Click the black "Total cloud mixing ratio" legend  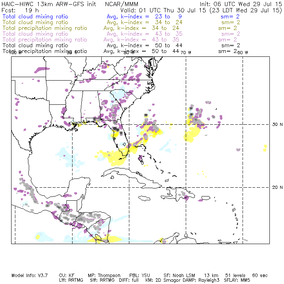tap(35, 45)
